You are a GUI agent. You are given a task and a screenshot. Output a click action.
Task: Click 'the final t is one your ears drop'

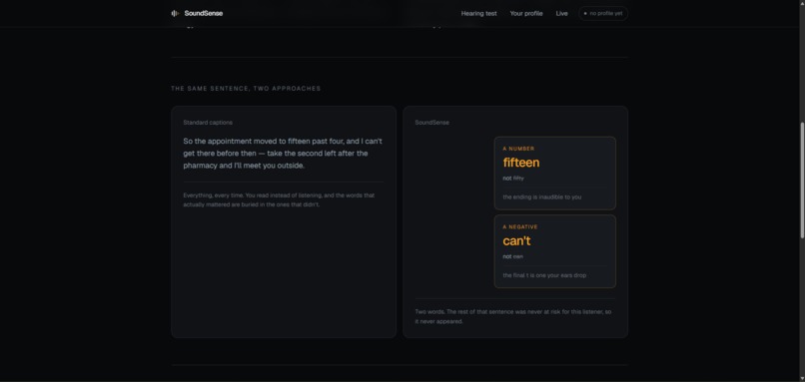[x=544, y=275]
